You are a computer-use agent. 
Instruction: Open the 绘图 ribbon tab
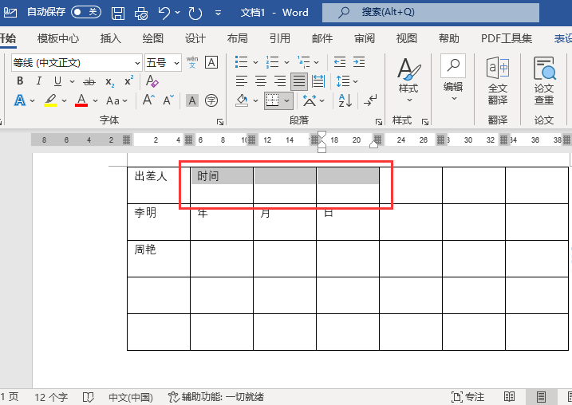(153, 38)
